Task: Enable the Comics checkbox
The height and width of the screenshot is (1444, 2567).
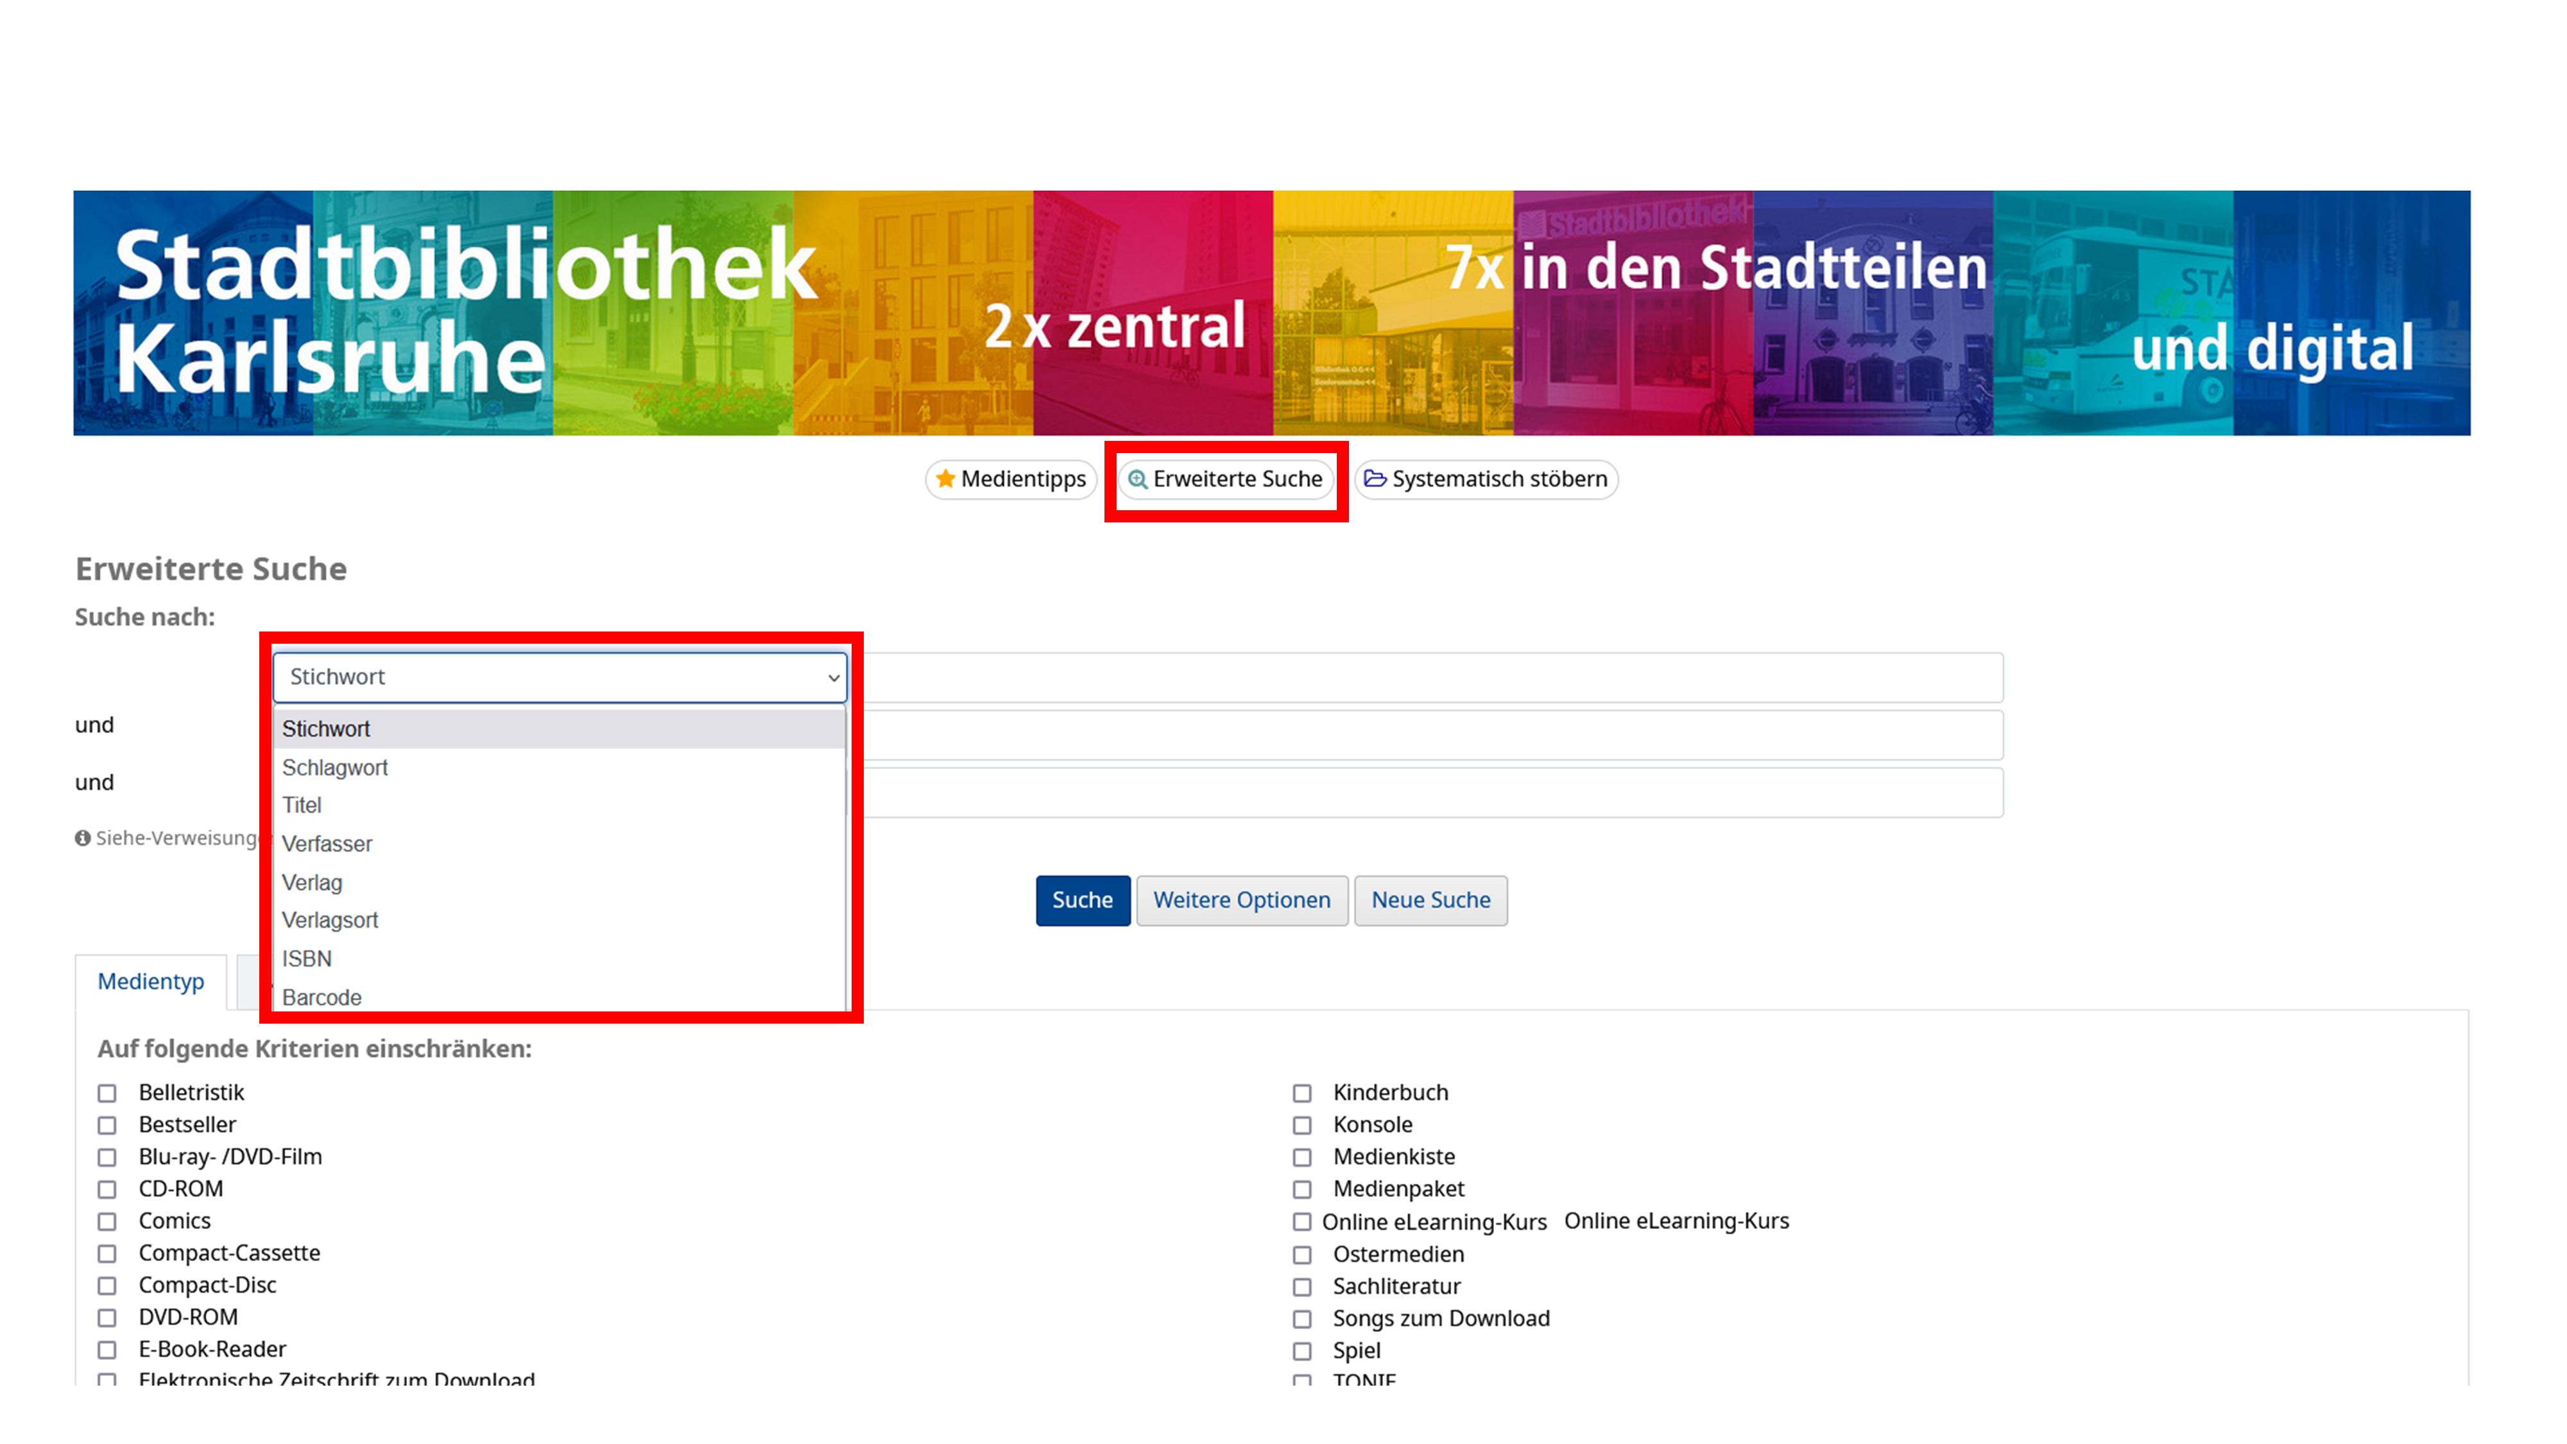Action: click(x=107, y=1221)
